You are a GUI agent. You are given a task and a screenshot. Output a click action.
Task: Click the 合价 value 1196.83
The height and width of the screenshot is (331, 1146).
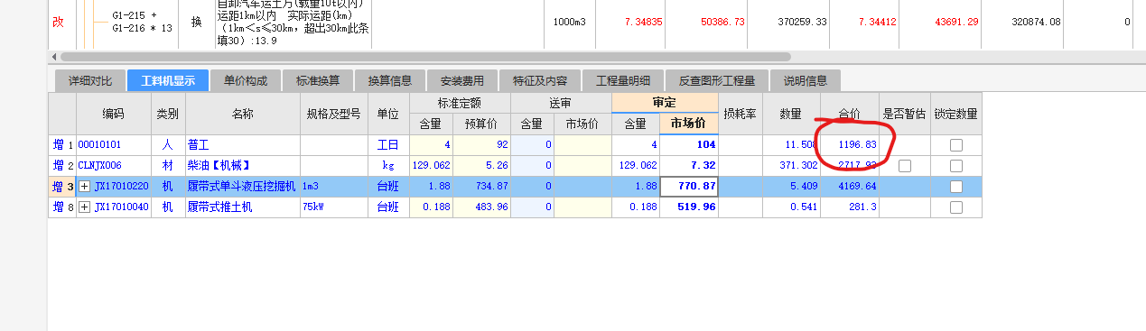point(849,144)
